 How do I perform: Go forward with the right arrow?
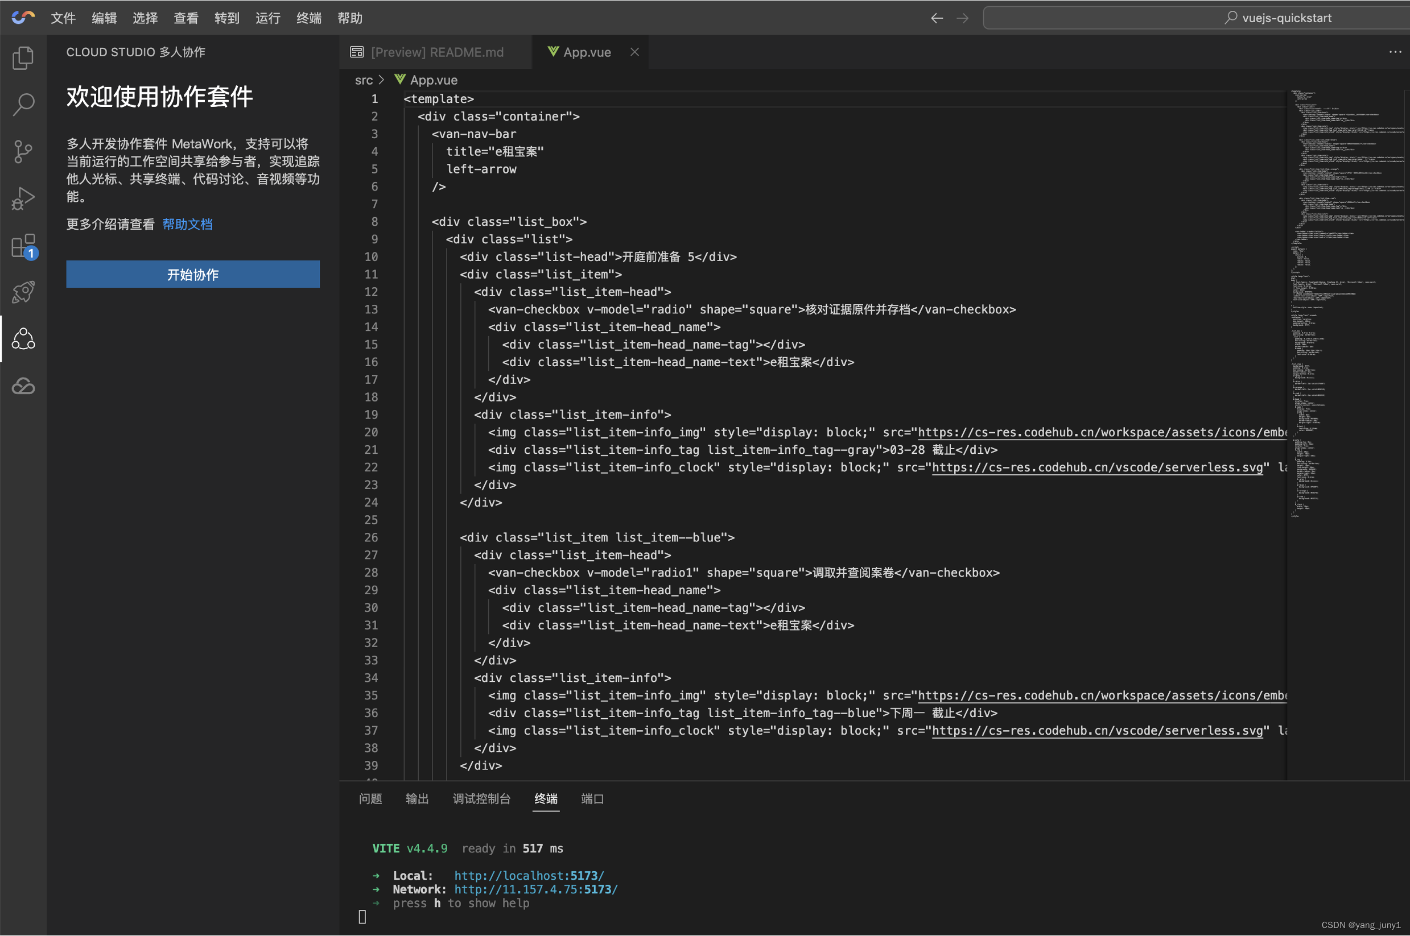962,18
